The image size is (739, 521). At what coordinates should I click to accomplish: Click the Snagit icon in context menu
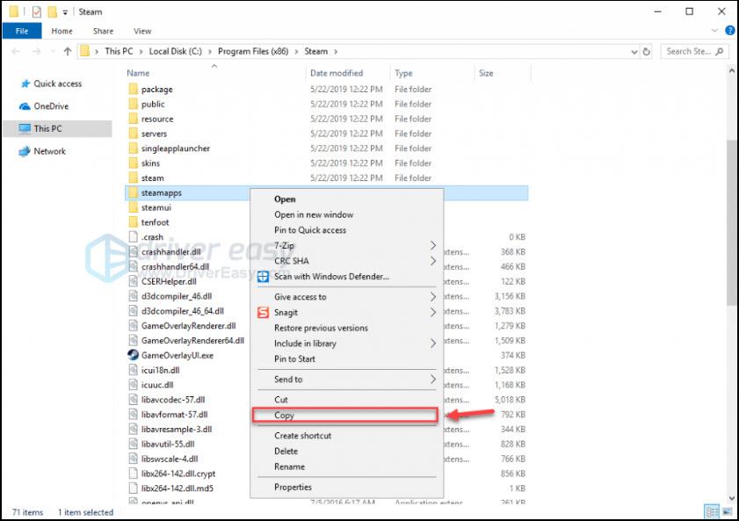[x=263, y=312]
